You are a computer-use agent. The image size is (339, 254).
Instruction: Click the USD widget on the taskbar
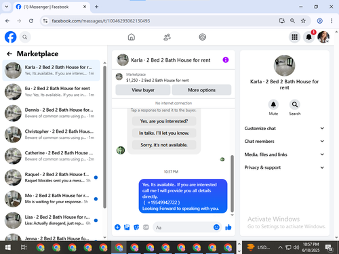click(x=258, y=247)
